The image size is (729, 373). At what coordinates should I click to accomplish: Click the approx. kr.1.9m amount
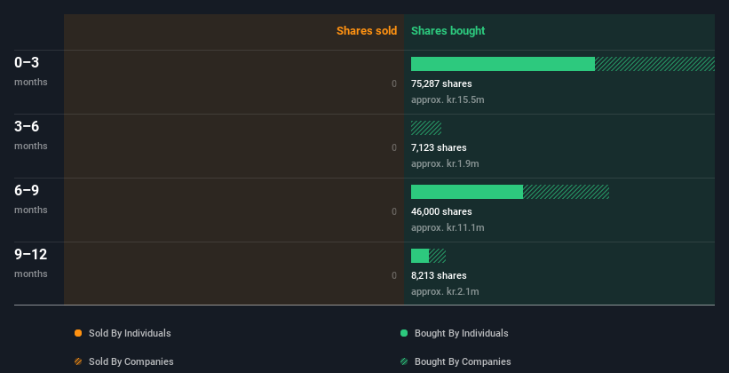coord(445,163)
